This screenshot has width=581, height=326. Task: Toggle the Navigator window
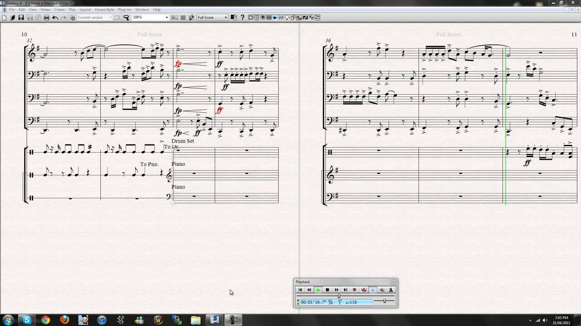click(x=251, y=18)
